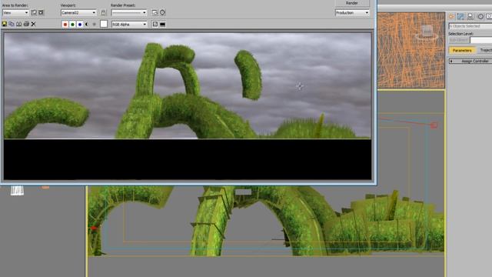Select the Parameters tab button
This screenshot has width=492, height=277.
tap(462, 50)
